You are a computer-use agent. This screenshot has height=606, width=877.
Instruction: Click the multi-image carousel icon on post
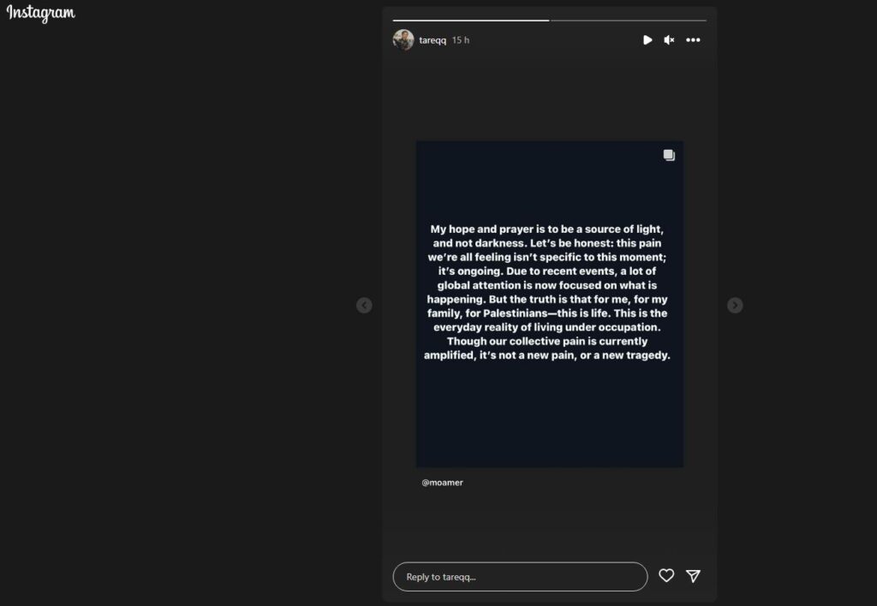click(669, 155)
